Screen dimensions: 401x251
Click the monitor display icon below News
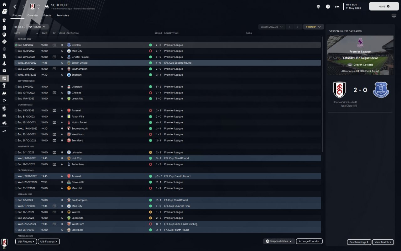394,15
